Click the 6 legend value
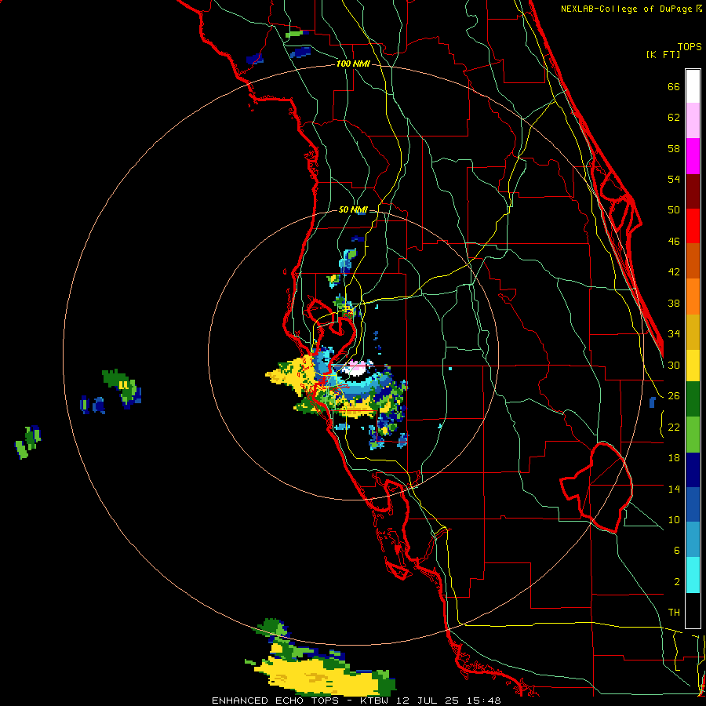 [x=676, y=551]
